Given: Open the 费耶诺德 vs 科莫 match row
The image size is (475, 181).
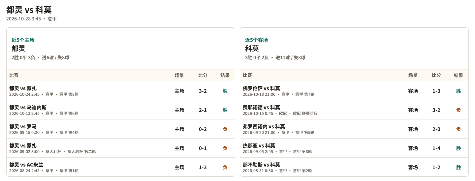Looking at the screenshot, I should 354,110.
